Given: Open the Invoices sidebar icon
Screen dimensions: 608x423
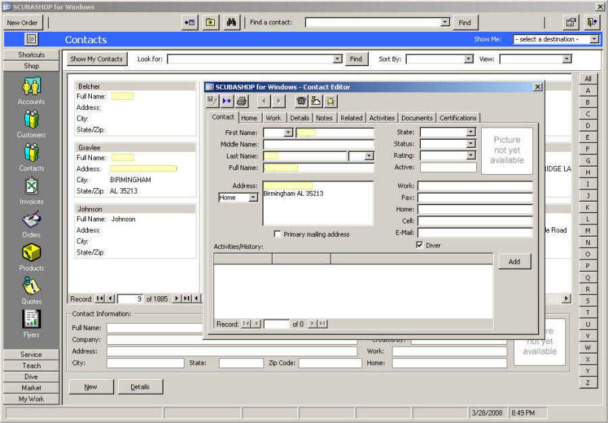Looking at the screenshot, I should coord(31,186).
